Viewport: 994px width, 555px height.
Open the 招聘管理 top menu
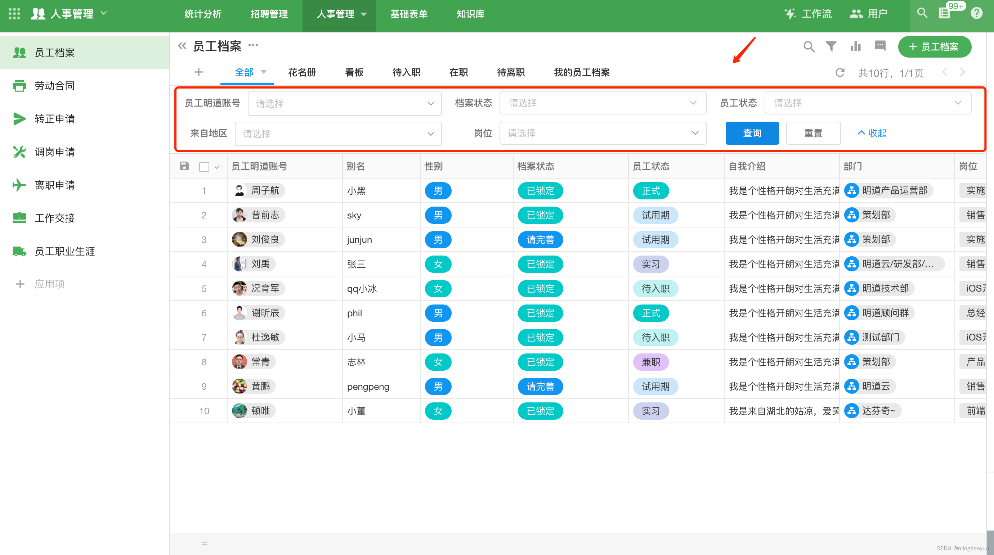tap(269, 14)
